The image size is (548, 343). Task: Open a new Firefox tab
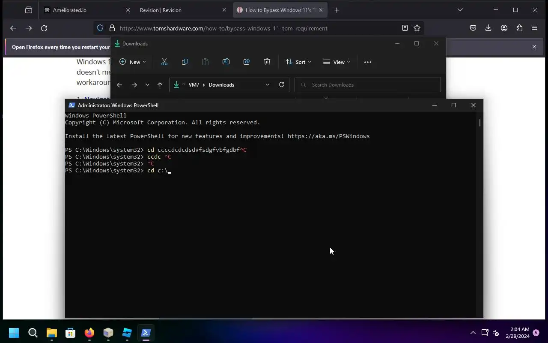tap(337, 10)
